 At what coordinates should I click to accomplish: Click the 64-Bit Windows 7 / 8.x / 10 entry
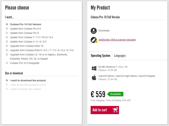[x=113, y=67]
